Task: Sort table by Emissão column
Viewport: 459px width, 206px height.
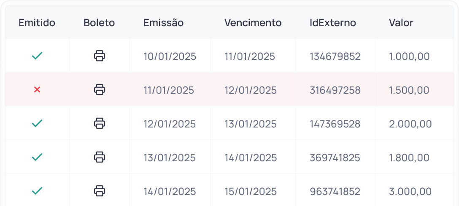Action: tap(163, 23)
